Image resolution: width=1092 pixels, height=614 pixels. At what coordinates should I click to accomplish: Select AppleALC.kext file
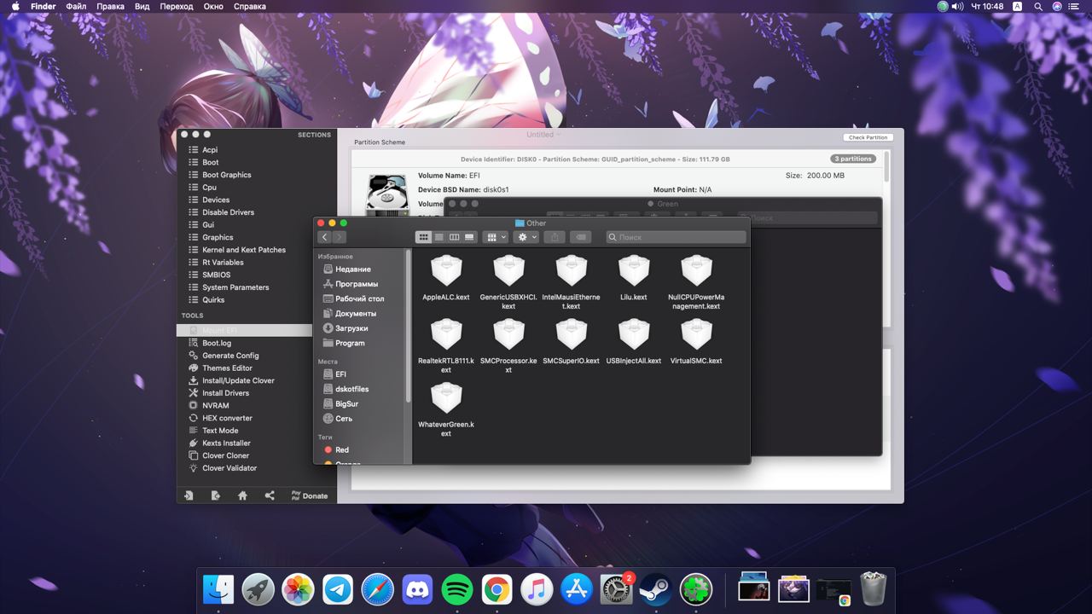pos(446,279)
